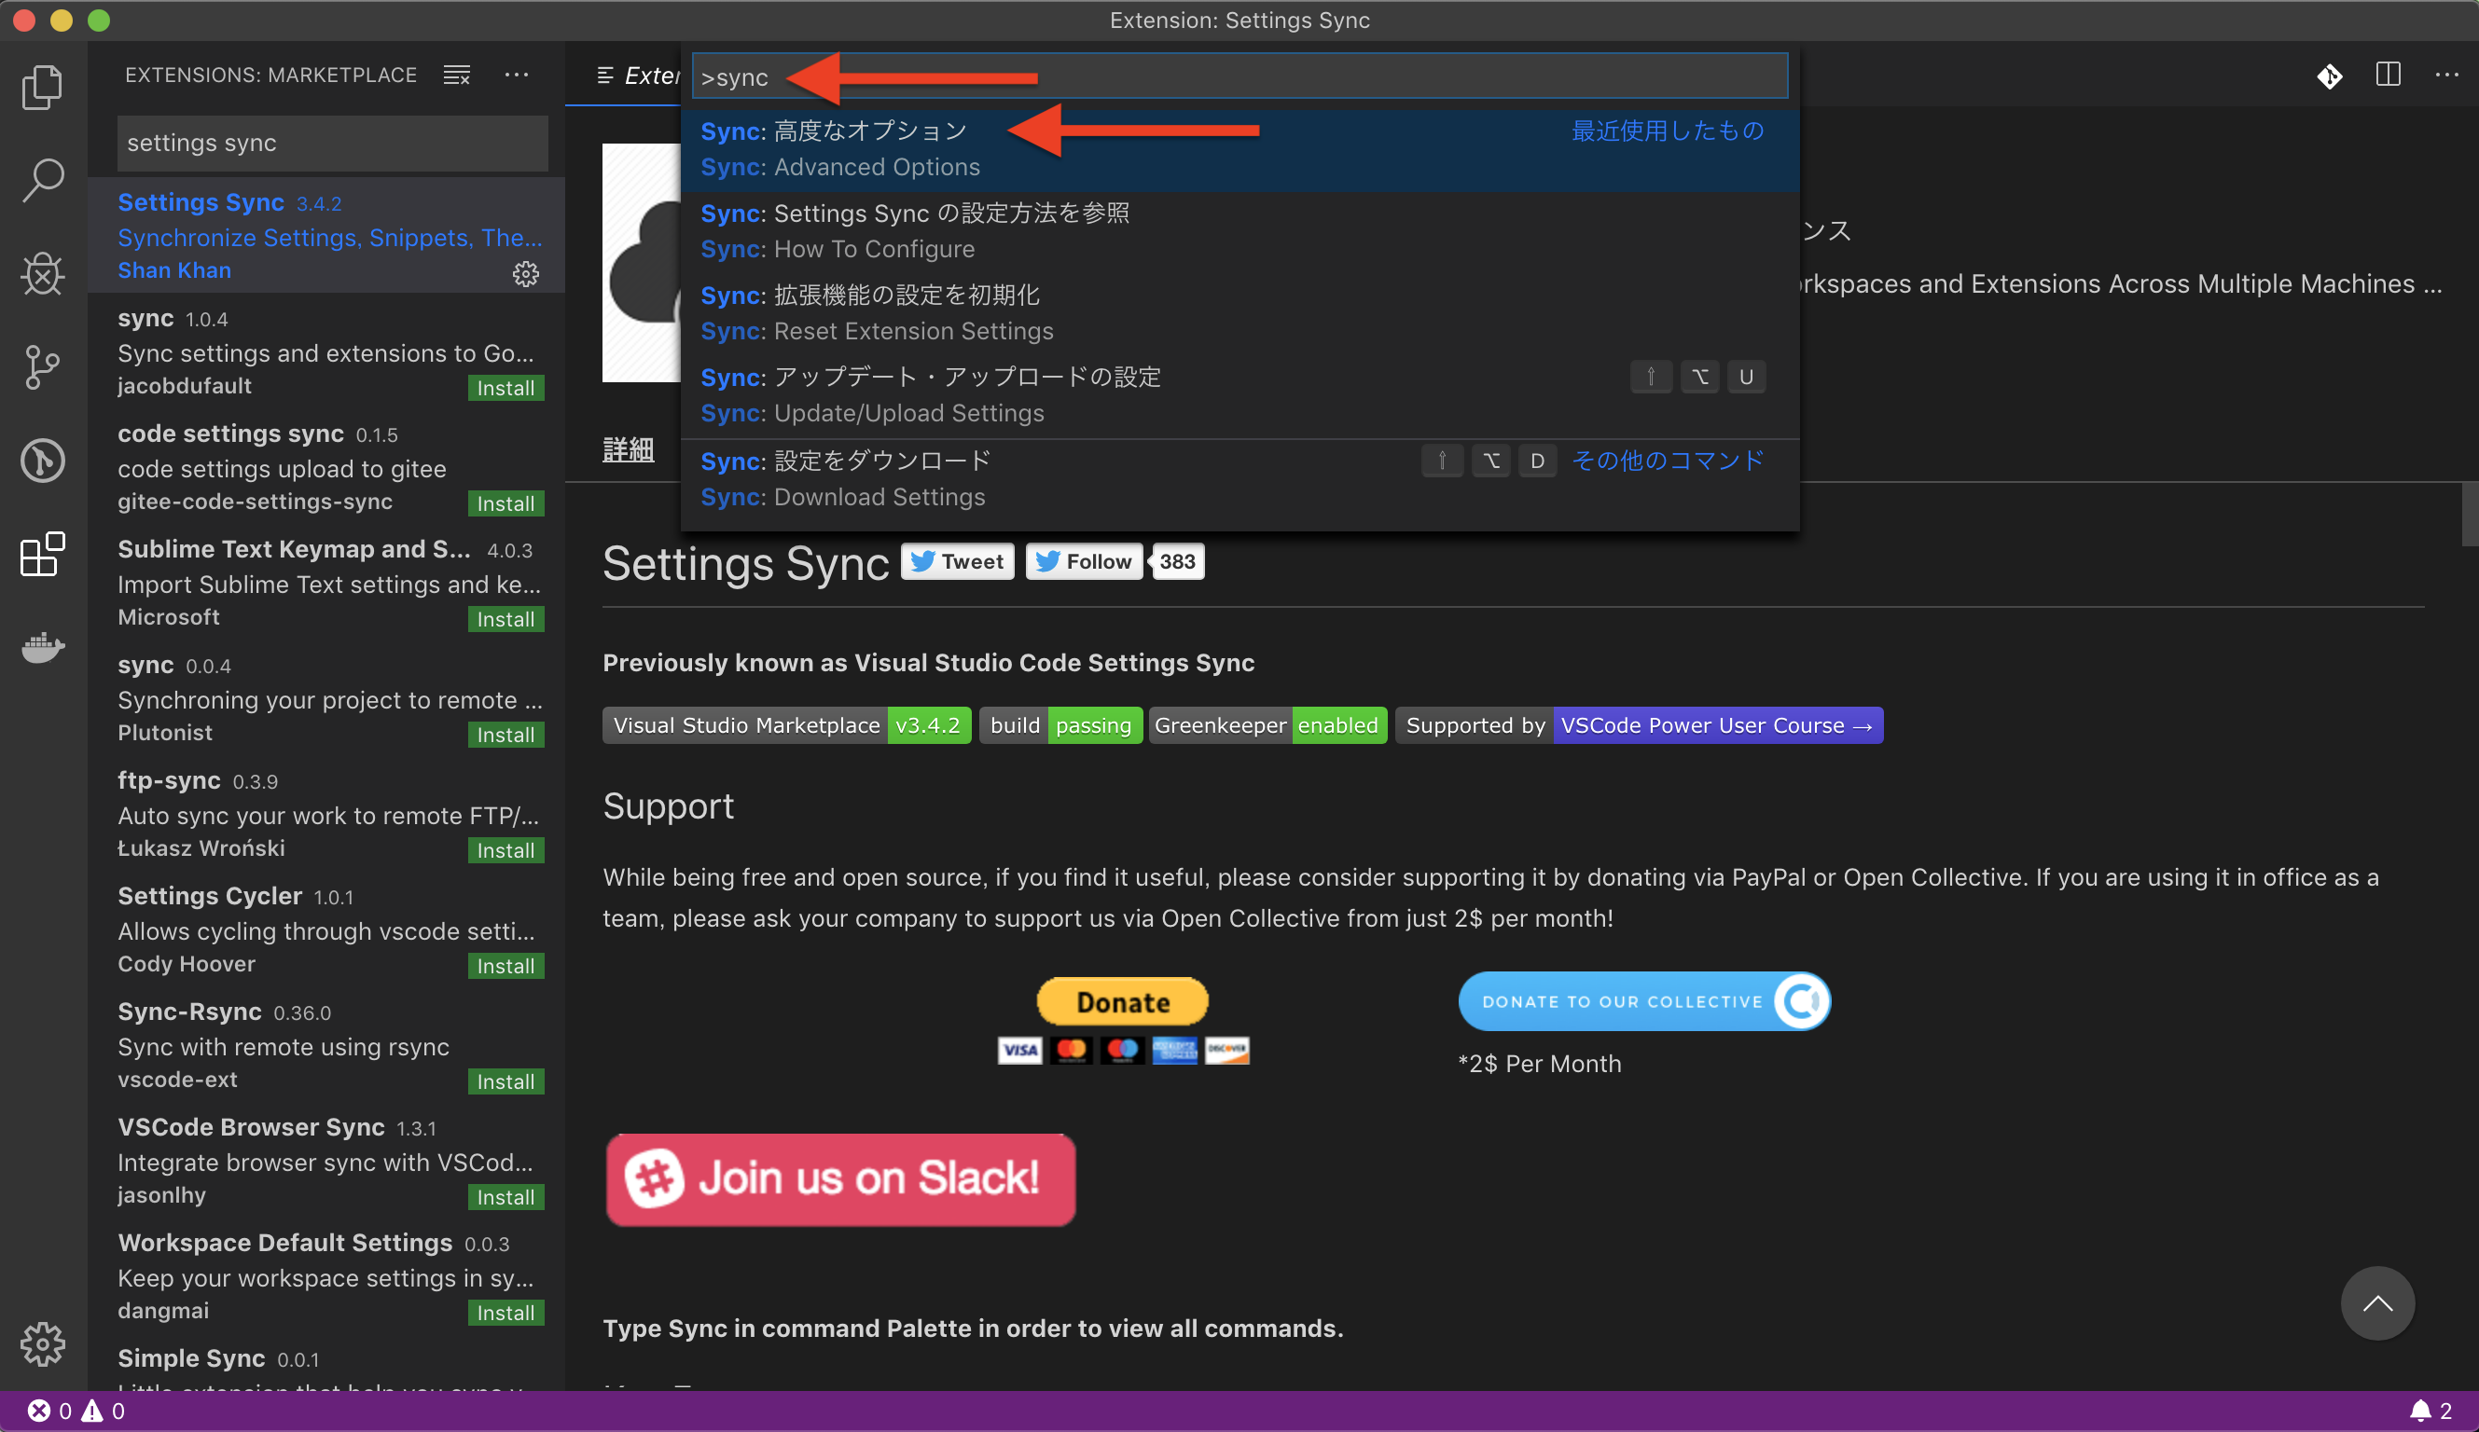Screen dimensions: 2479x1432
Task: Run Sync: How To Configure command
Action: click(1239, 231)
